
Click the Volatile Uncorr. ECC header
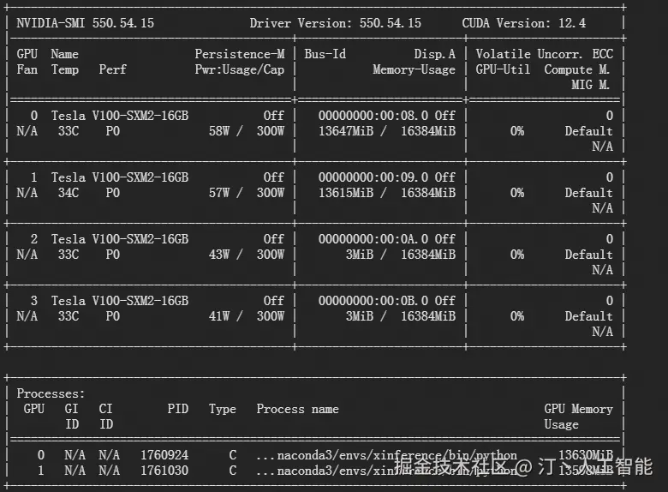click(545, 54)
